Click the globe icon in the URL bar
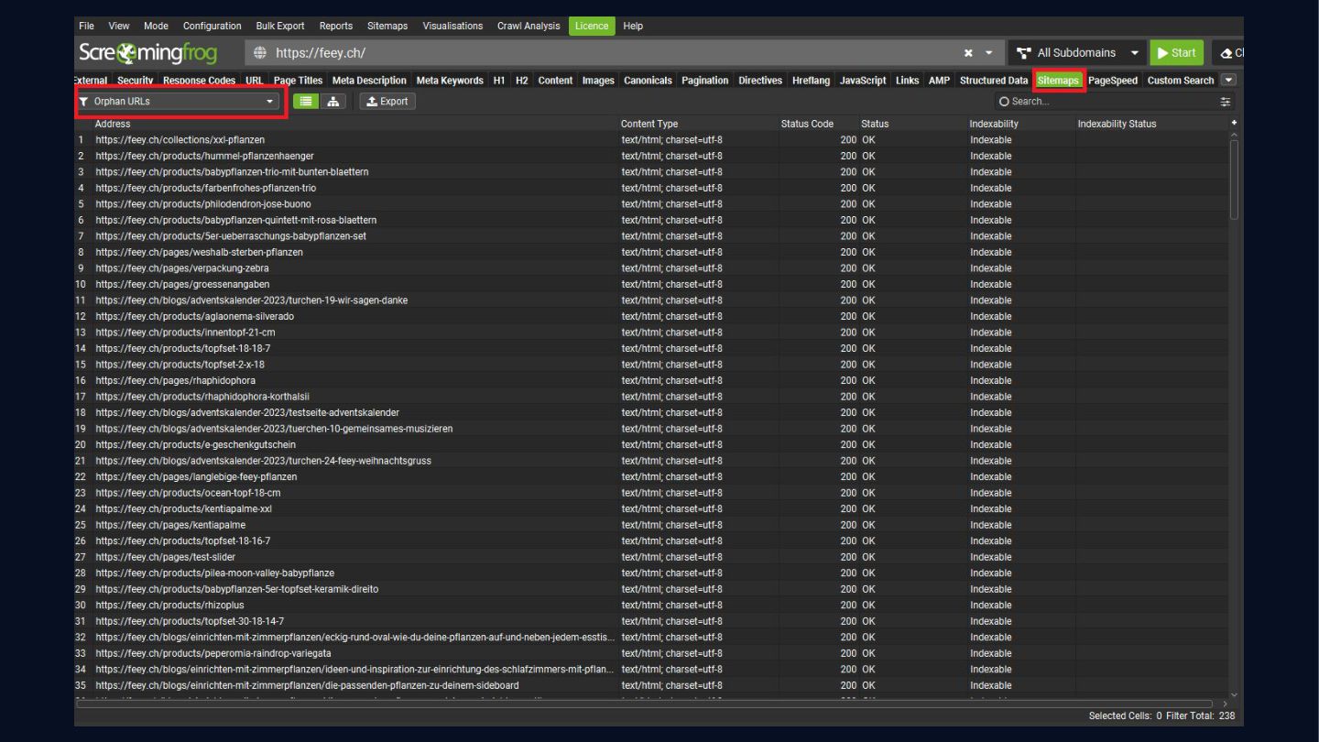Viewport: 1319px width, 742px height. tap(260, 53)
